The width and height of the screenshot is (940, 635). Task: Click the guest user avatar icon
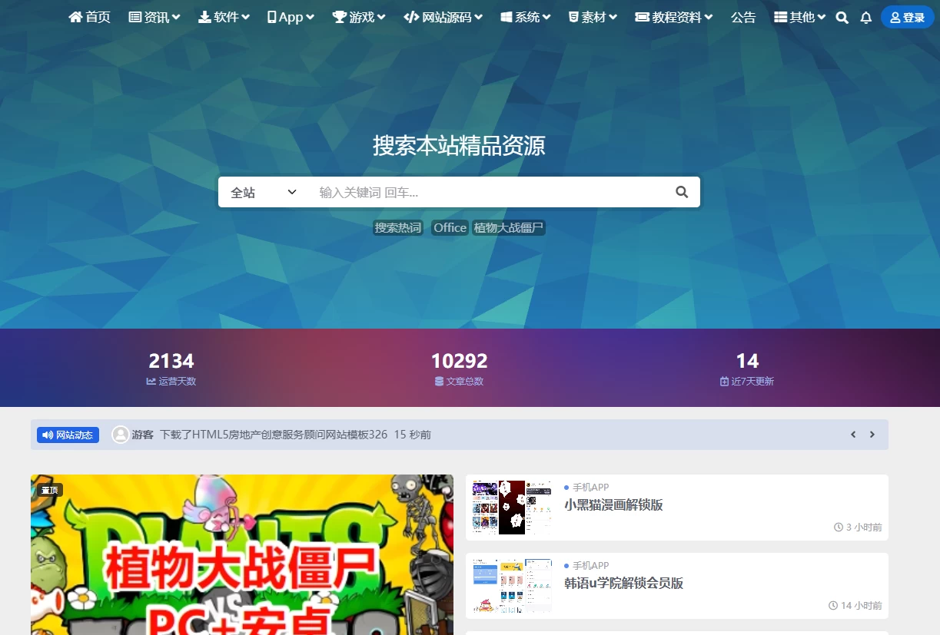click(121, 435)
